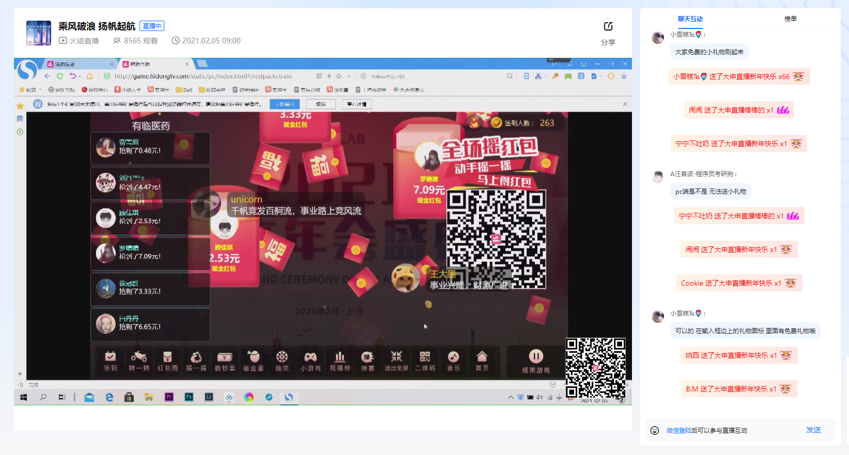The width and height of the screenshot is (849, 455).
Task: Click the B.M 送了大申直播新年快乐 gift notice
Action: [x=738, y=389]
